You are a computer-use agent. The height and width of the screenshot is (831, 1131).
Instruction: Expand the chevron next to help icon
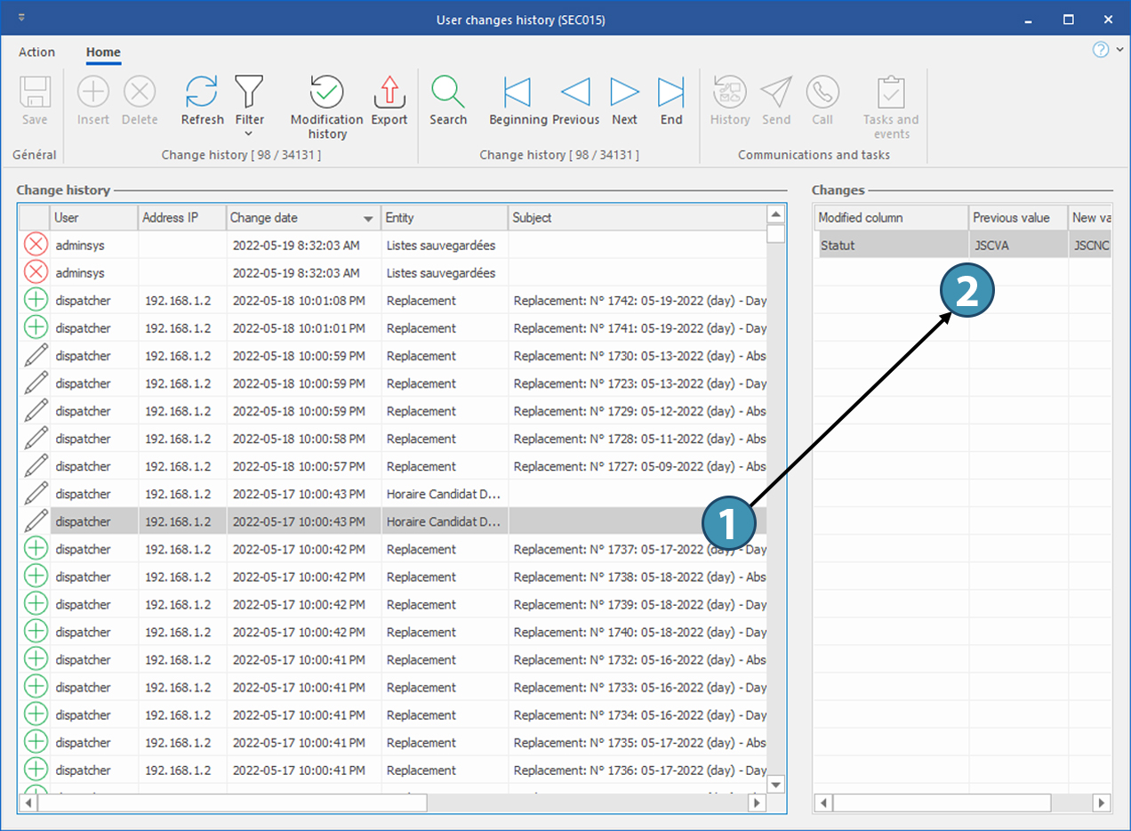point(1119,50)
